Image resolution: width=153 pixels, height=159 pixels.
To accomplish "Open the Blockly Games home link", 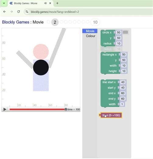I will 16,22.
